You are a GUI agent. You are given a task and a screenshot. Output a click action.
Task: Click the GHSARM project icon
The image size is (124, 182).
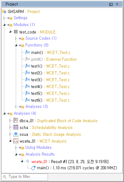click(x=4, y=11)
